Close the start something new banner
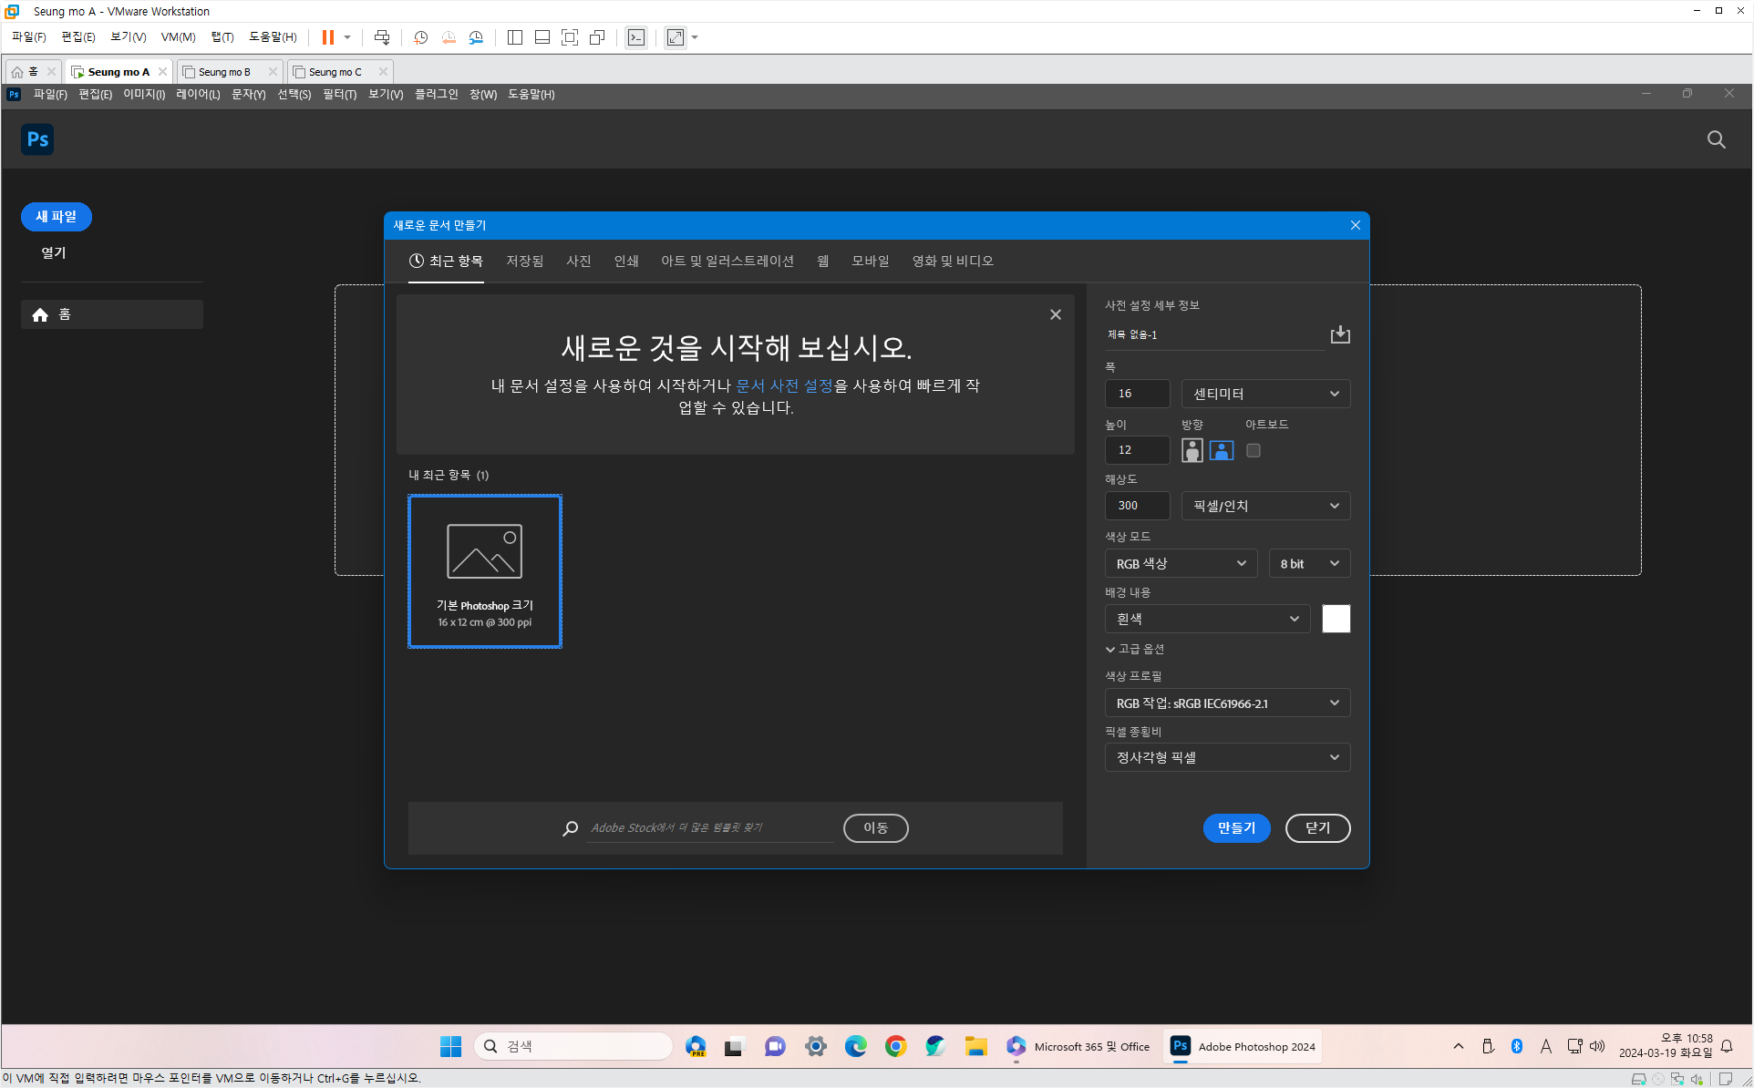Viewport: 1754px width, 1088px height. (x=1055, y=314)
